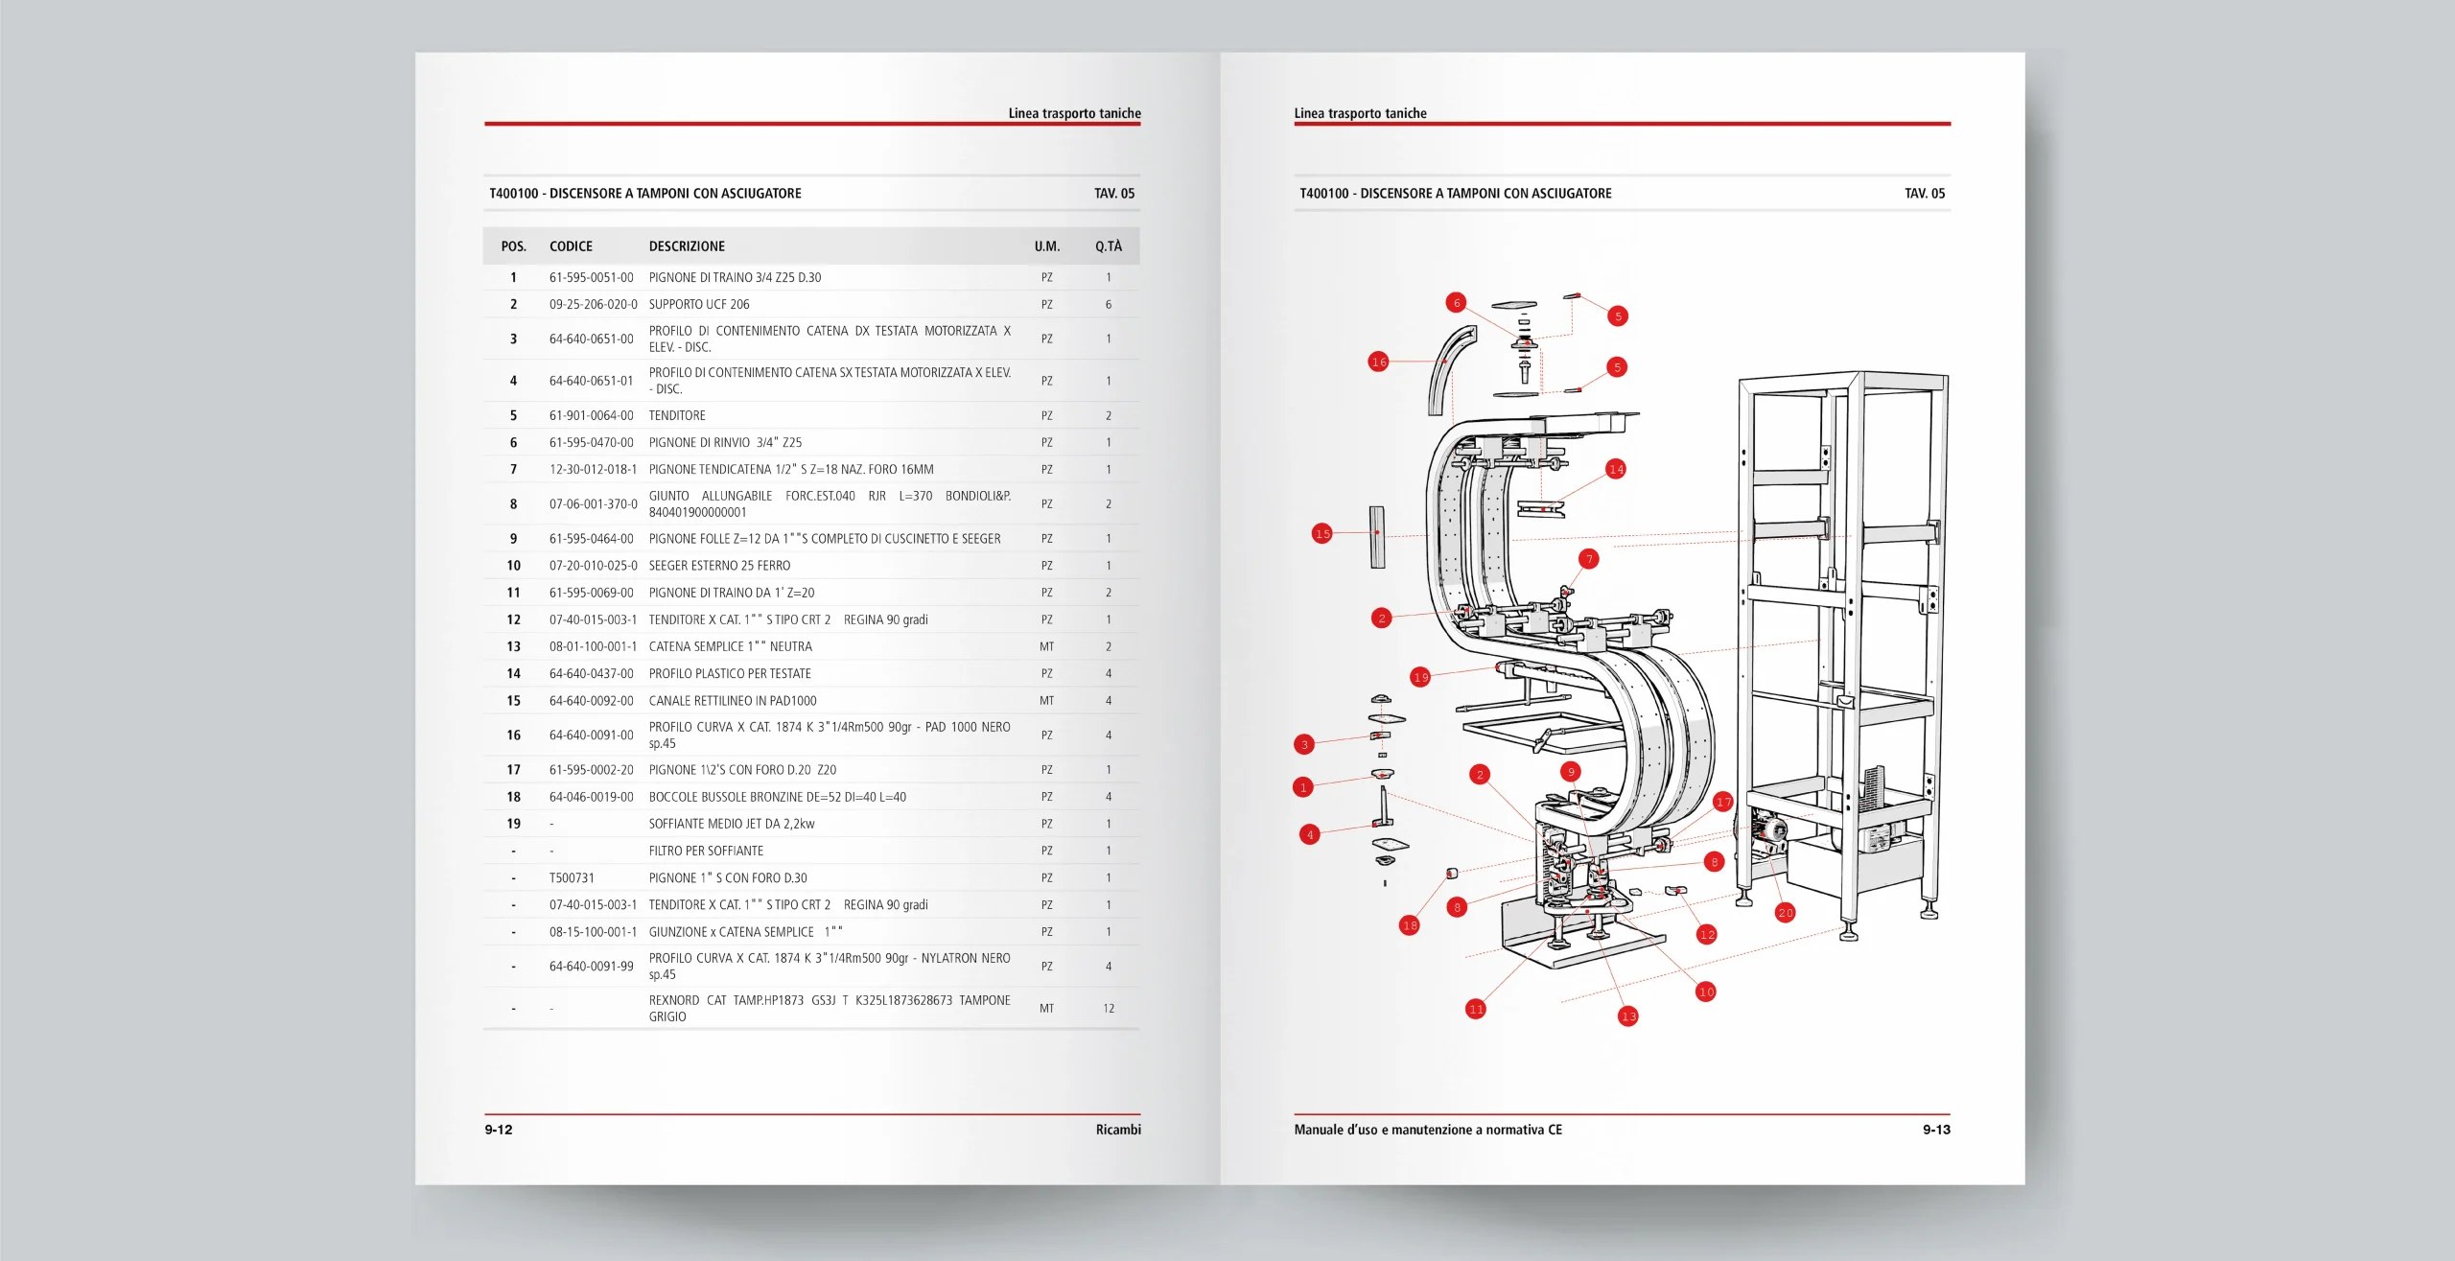The image size is (2455, 1261).
Task: Click callout 15 beside the straight channel
Action: tap(1322, 533)
